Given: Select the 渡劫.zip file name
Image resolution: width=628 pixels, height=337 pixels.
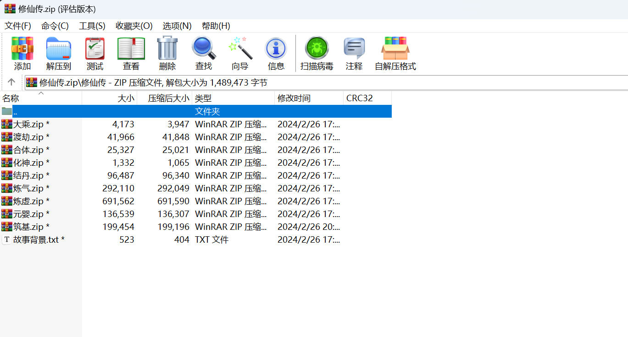Looking at the screenshot, I should tap(31, 137).
